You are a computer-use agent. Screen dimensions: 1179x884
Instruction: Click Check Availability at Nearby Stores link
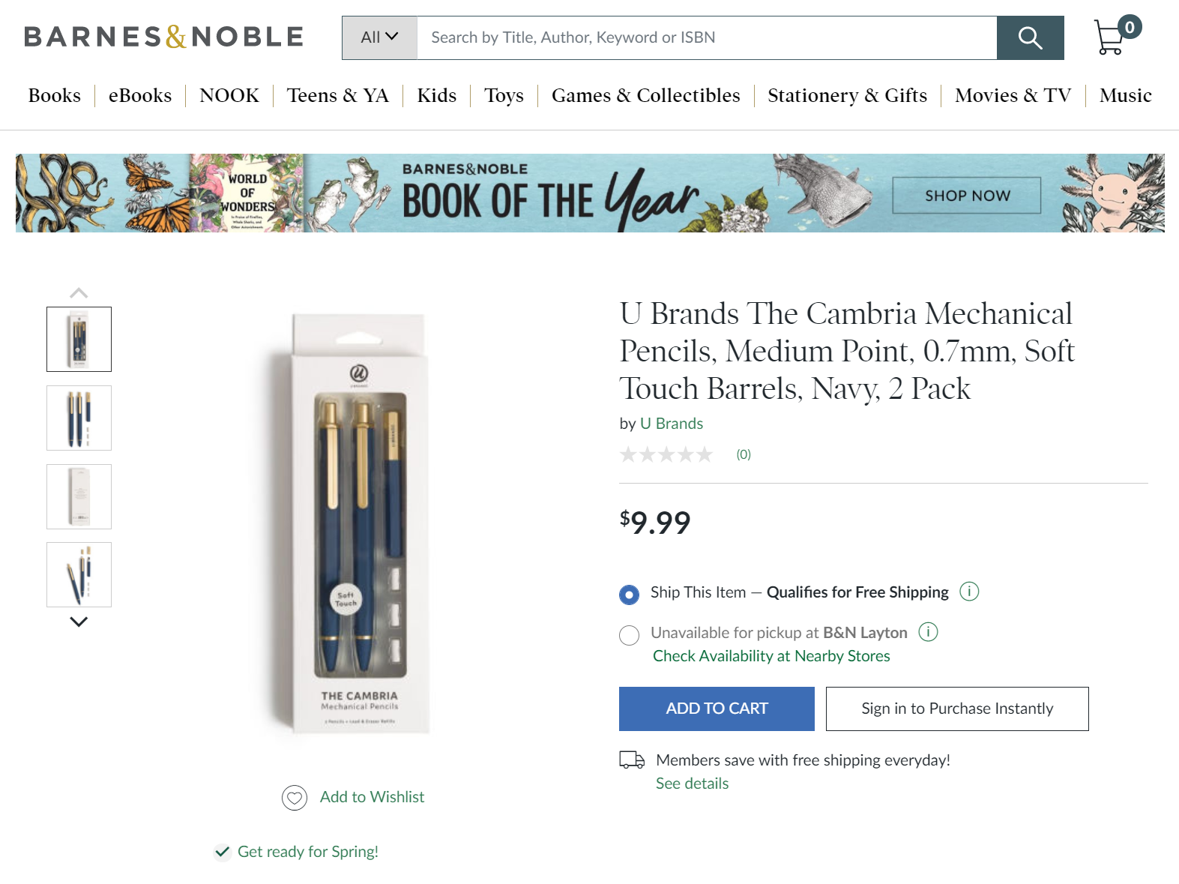771,656
